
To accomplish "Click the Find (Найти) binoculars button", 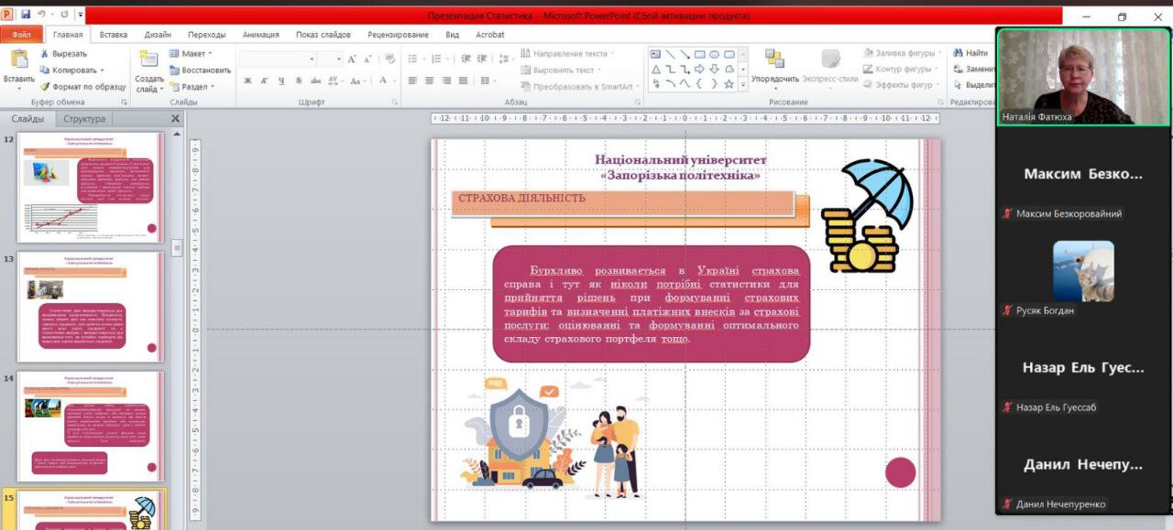I will [x=970, y=54].
